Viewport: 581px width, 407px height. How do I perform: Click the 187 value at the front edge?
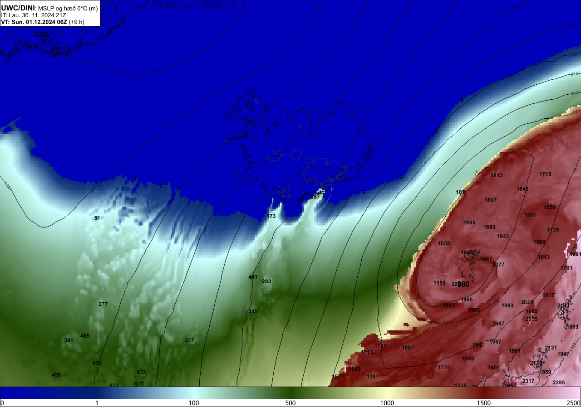[460, 192]
